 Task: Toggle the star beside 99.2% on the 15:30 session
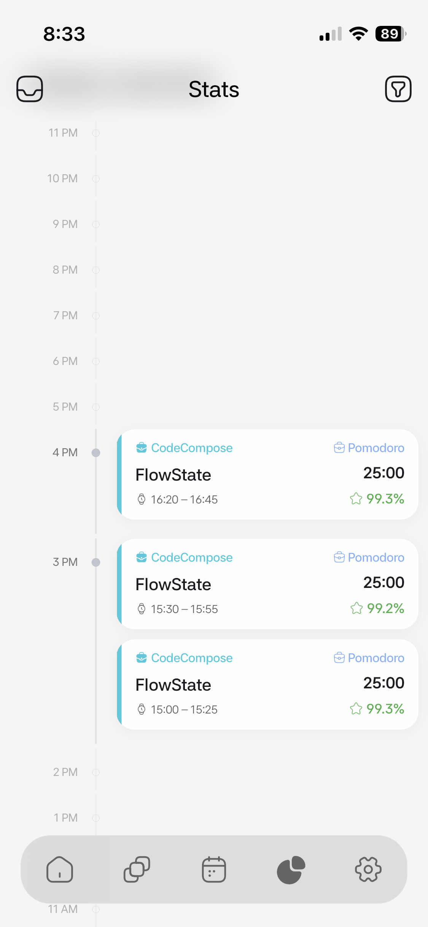click(x=356, y=608)
